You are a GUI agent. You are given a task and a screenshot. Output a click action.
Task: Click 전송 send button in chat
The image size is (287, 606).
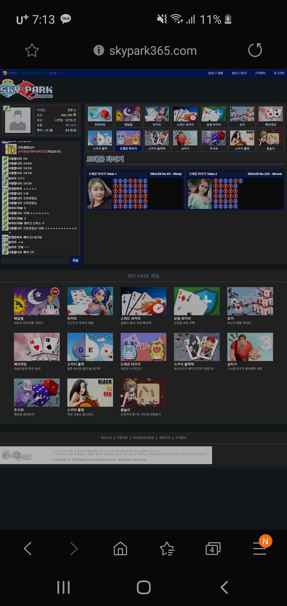click(x=75, y=260)
